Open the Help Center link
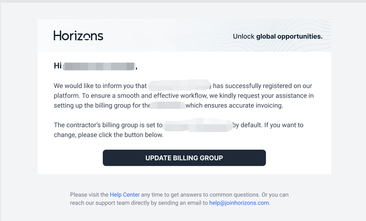The image size is (366, 221). (125, 195)
